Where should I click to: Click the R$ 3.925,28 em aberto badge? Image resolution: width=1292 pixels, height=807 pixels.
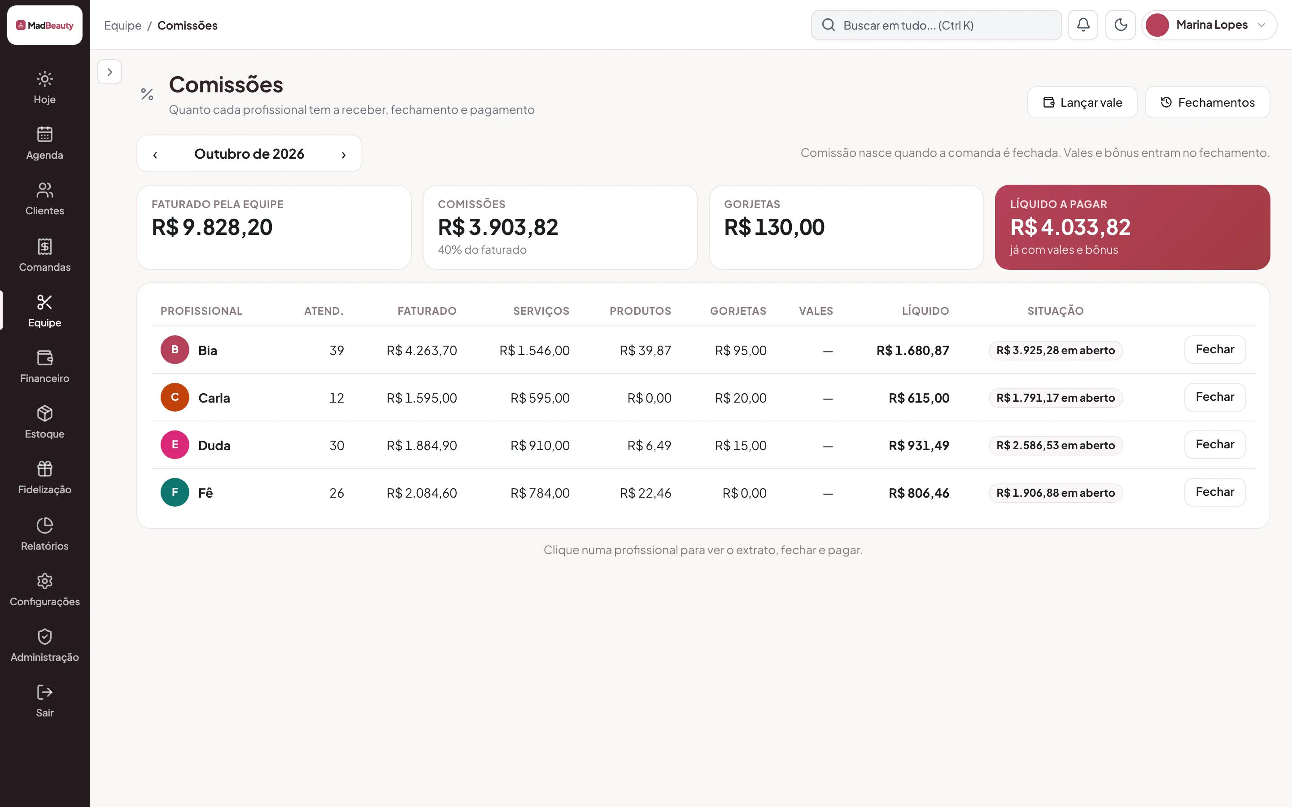(x=1056, y=351)
